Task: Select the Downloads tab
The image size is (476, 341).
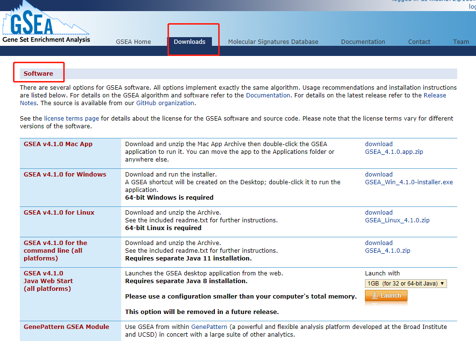Action: coord(189,42)
